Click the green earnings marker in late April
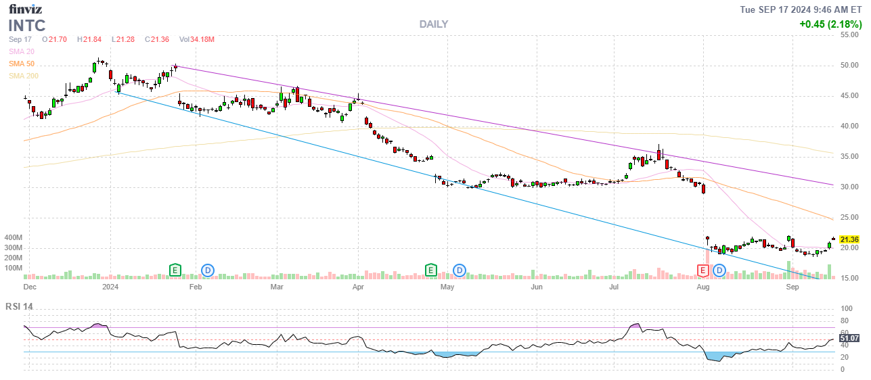This screenshot has height=380, width=871. (430, 270)
